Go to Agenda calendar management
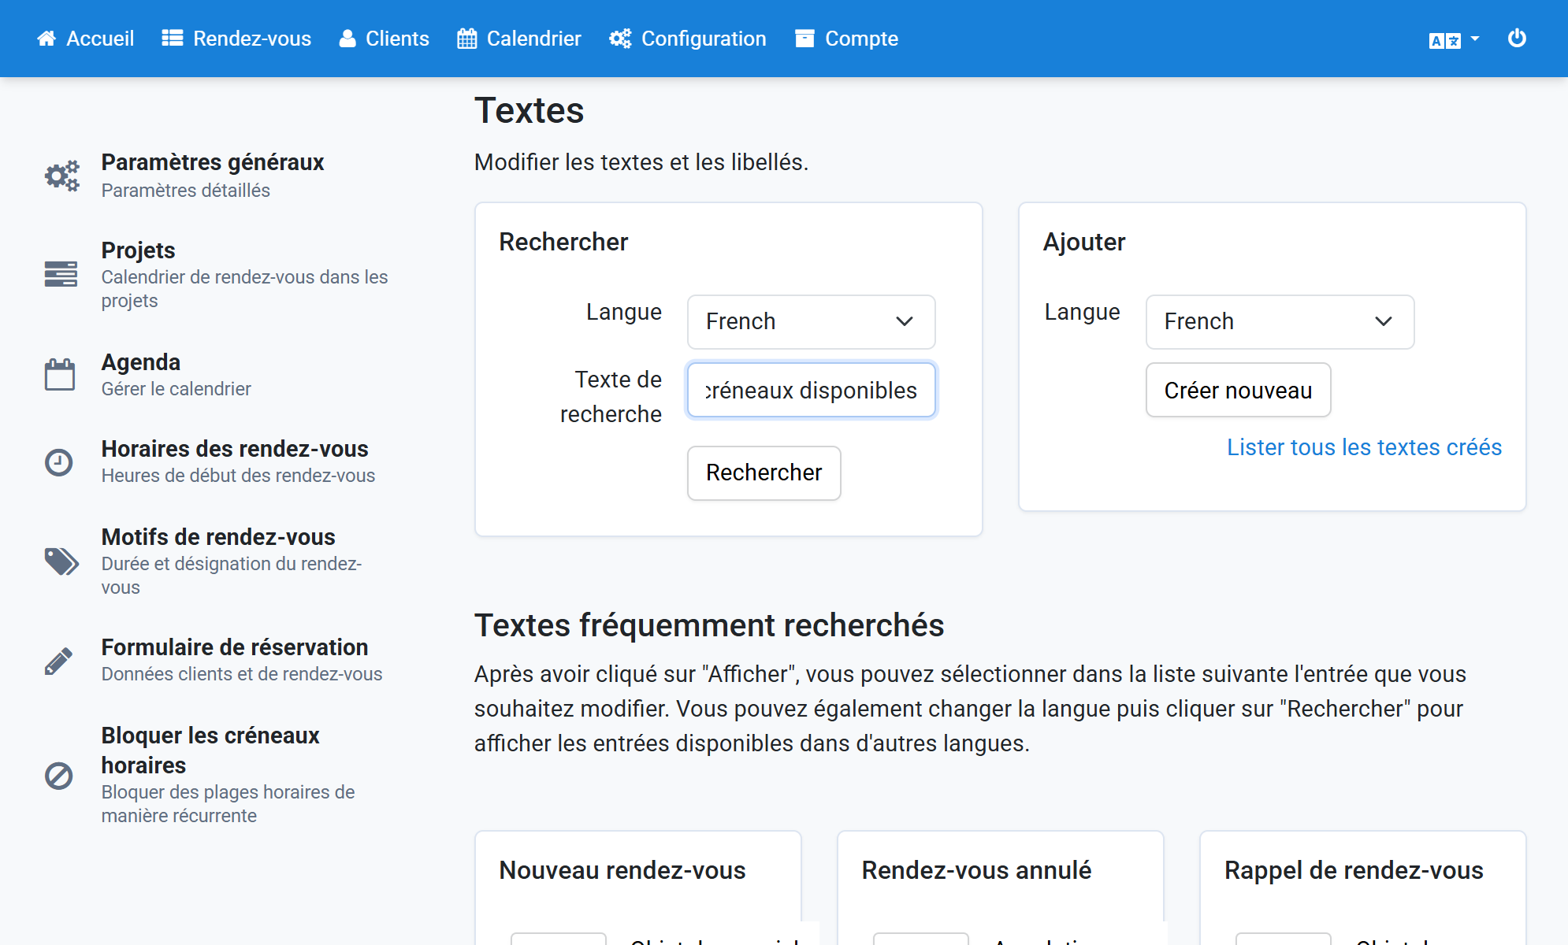 pos(141,362)
